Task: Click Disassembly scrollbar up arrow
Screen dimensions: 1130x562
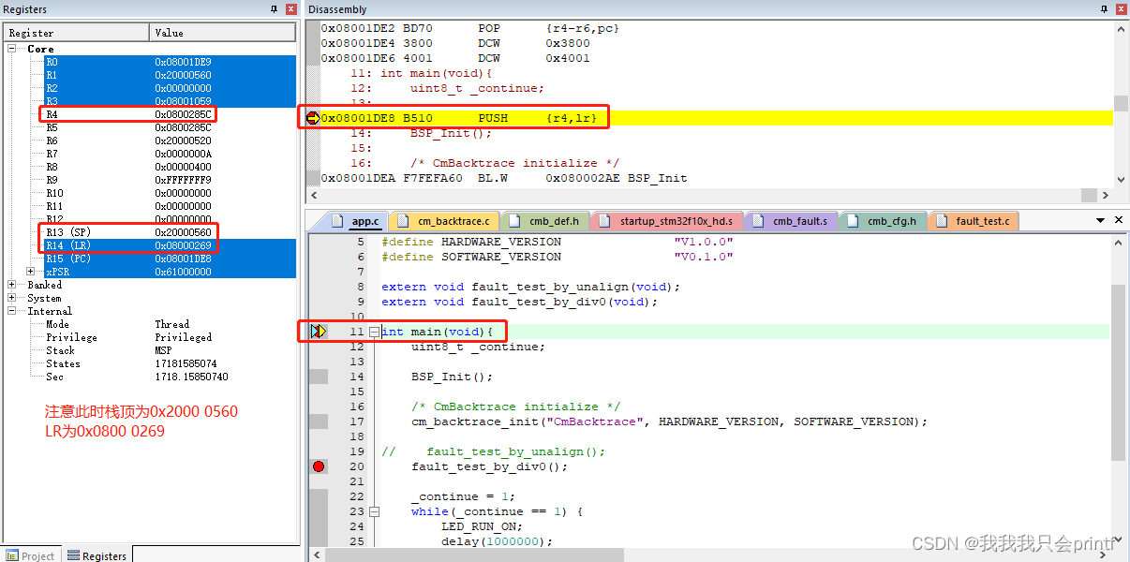Action: 1121,29
